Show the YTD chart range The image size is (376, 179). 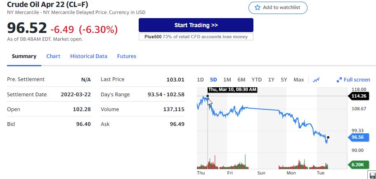tap(257, 80)
